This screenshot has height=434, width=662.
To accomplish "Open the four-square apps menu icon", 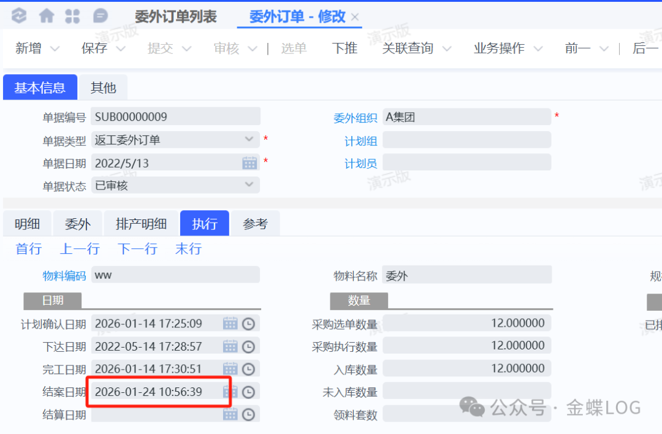I will tap(72, 16).
